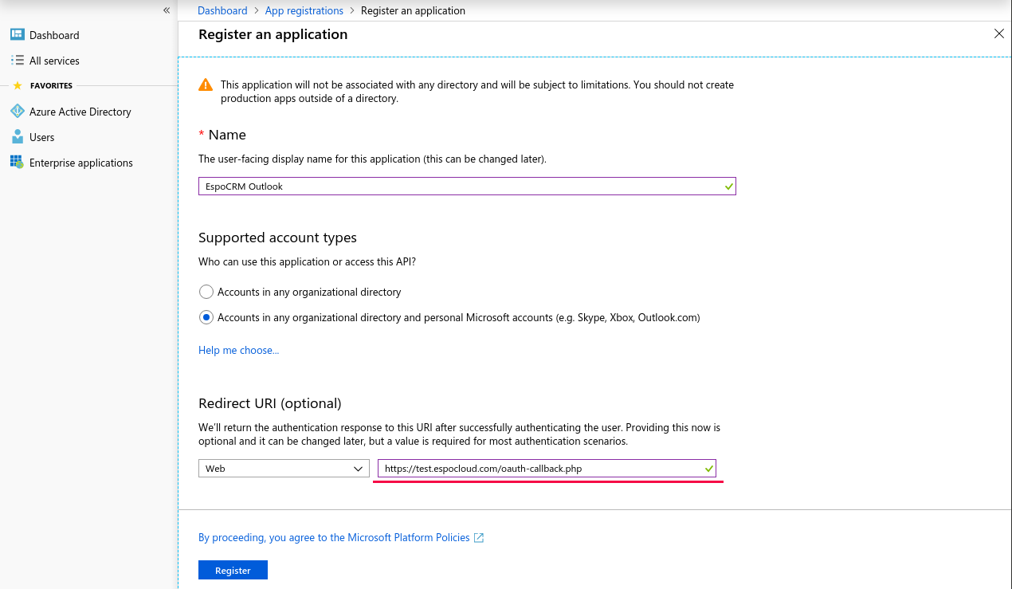This screenshot has height=589, width=1012.
Task: Go to Dashboard breadcrumb link
Action: (x=222, y=11)
